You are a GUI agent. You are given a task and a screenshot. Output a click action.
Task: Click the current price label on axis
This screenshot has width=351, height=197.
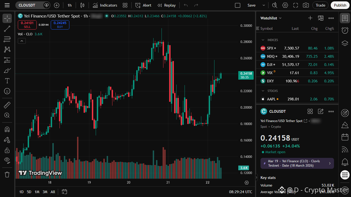[x=246, y=75]
